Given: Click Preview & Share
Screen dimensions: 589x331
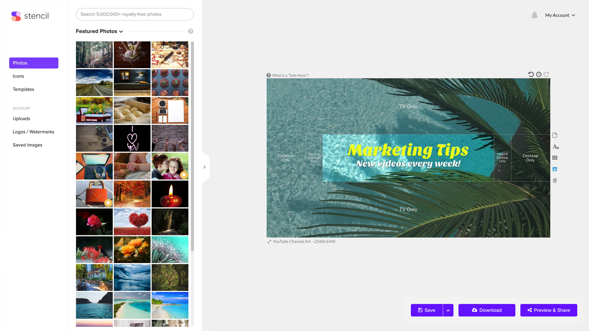Looking at the screenshot, I should [549, 310].
